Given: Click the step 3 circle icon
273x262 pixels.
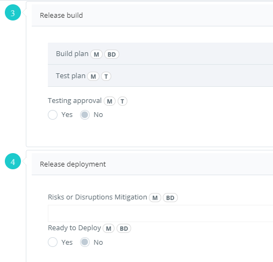Looking at the screenshot, I should point(13,12).
